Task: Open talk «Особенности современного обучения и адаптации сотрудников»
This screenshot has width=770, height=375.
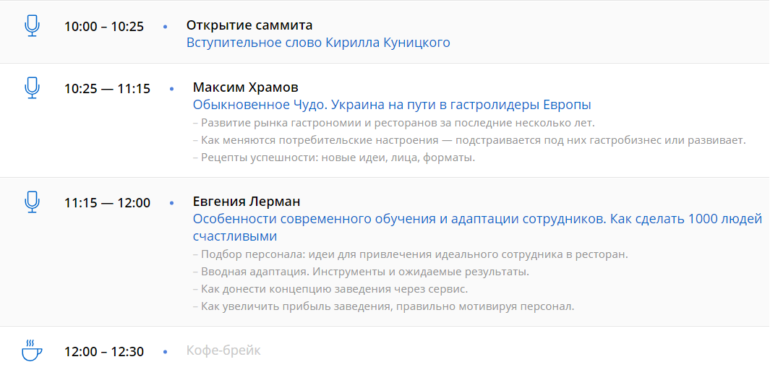Action: pyautogui.click(x=477, y=219)
